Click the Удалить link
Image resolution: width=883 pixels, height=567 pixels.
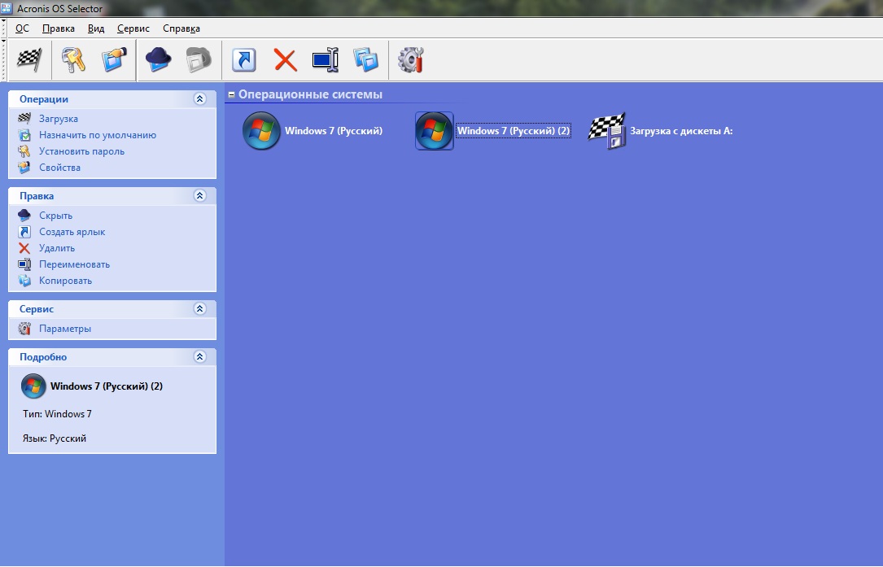point(57,248)
